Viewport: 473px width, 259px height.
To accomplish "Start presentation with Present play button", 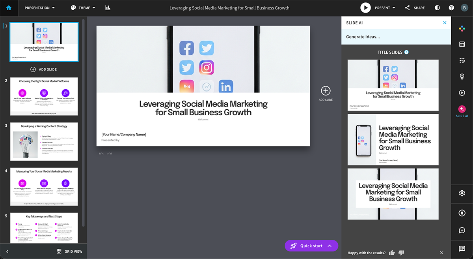I will pos(365,8).
